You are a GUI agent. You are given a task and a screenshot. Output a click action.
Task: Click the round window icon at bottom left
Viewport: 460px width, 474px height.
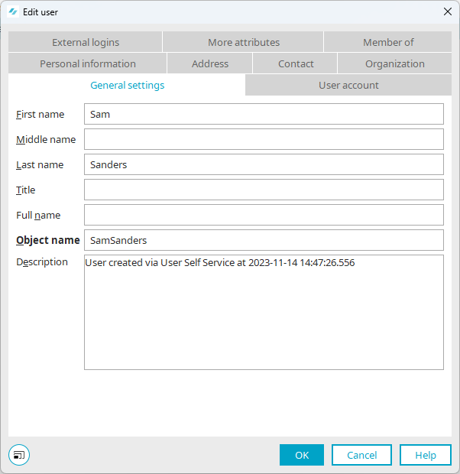click(19, 455)
